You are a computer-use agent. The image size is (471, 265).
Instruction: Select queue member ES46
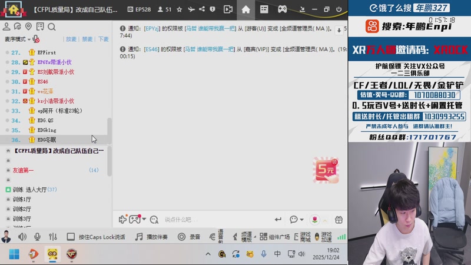tap(42, 82)
